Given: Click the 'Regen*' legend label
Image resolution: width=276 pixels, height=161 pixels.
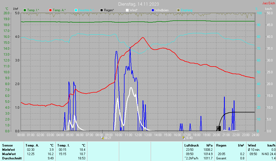Looking at the screenshot, I should click(109, 10).
